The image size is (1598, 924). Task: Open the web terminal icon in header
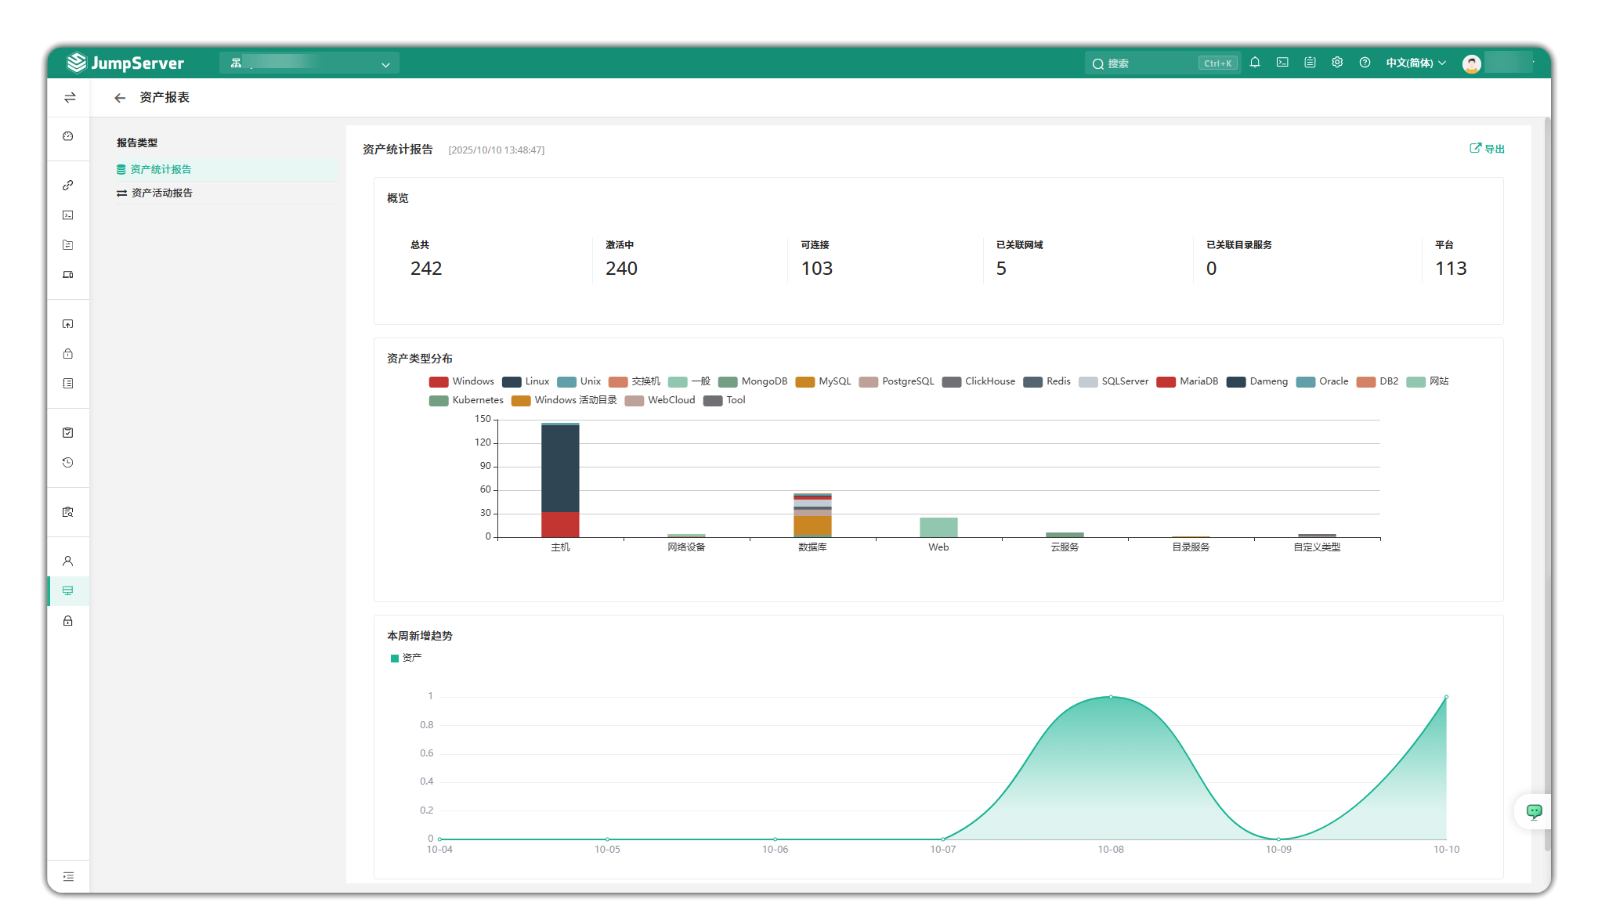(x=1282, y=63)
